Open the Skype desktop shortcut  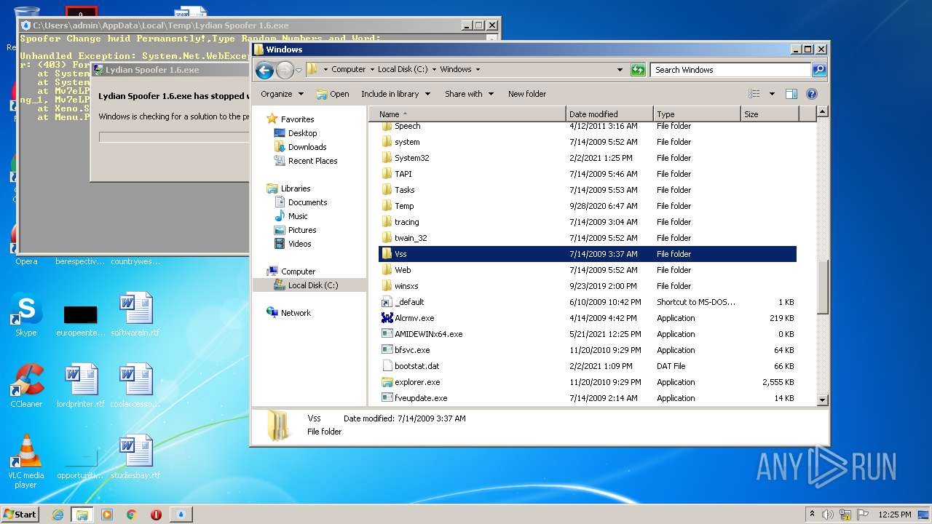tap(26, 315)
